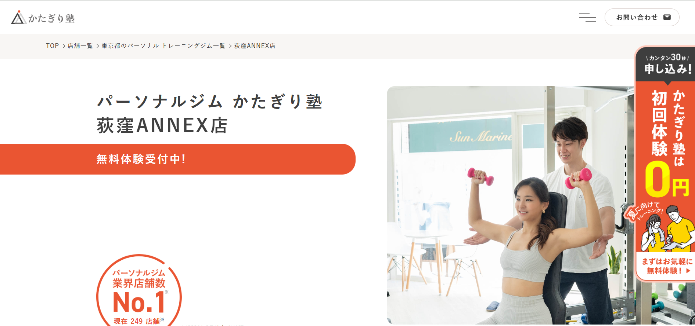This screenshot has height=326, width=695.
Task: Click the かたぎり塾 logo text
Action: point(51,18)
